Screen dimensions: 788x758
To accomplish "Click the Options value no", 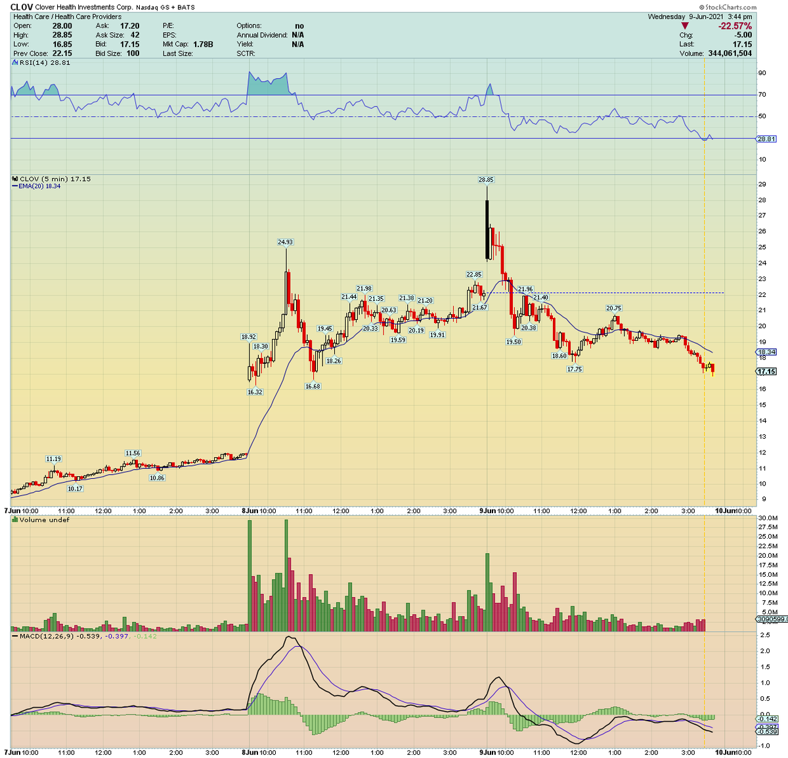I will pyautogui.click(x=299, y=26).
